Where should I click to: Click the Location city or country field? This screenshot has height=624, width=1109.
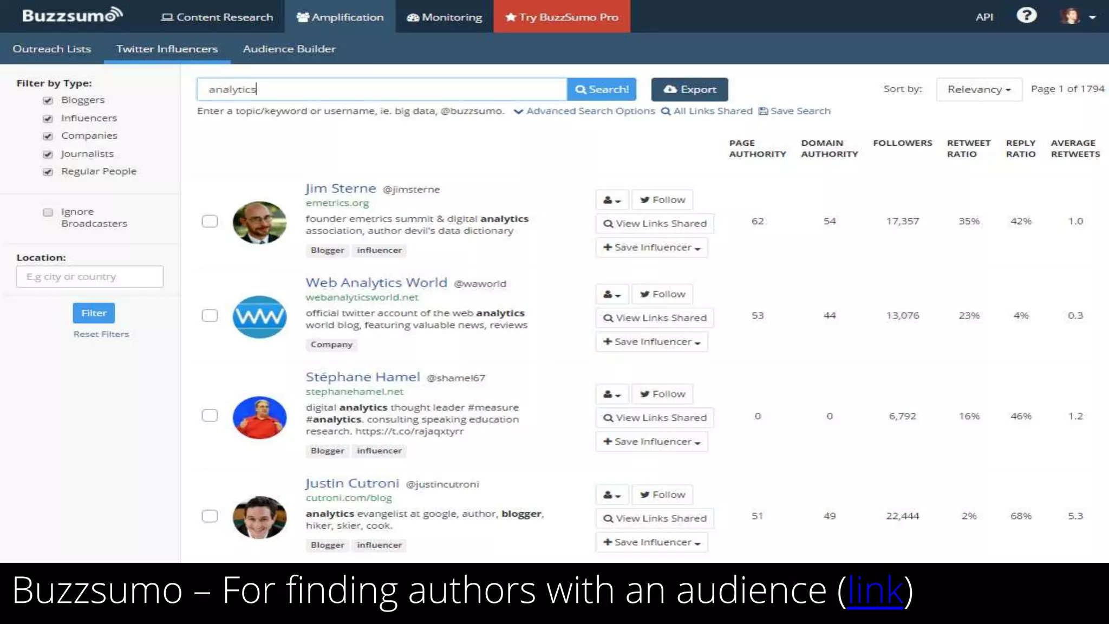[90, 277]
